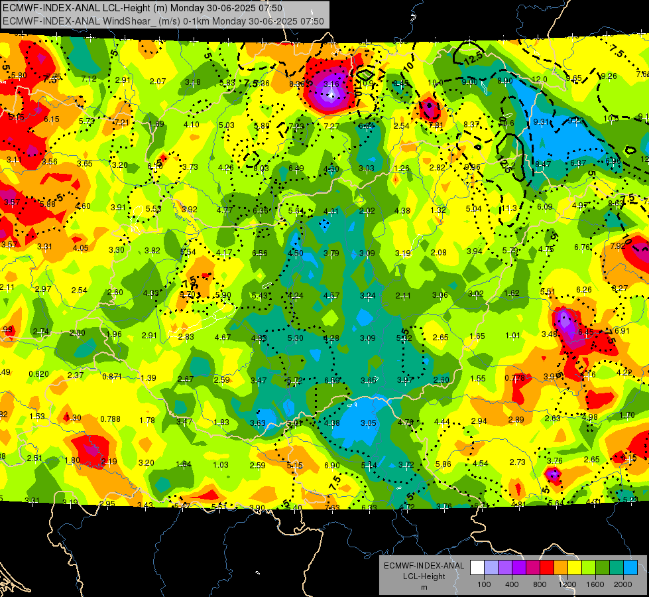Click the legend tick label 1600

pyautogui.click(x=595, y=584)
